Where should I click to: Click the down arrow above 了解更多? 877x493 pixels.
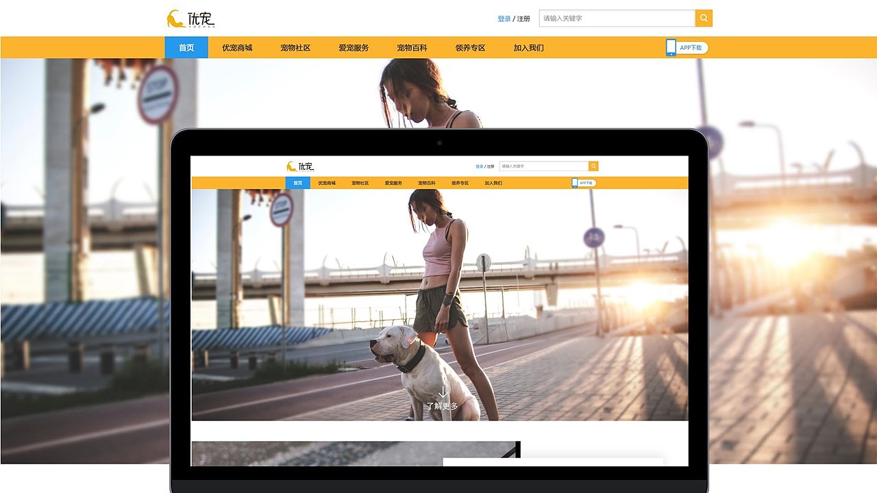pos(443,392)
